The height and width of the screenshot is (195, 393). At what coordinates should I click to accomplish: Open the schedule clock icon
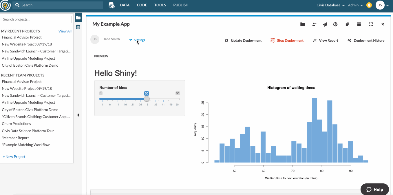(x=335, y=24)
